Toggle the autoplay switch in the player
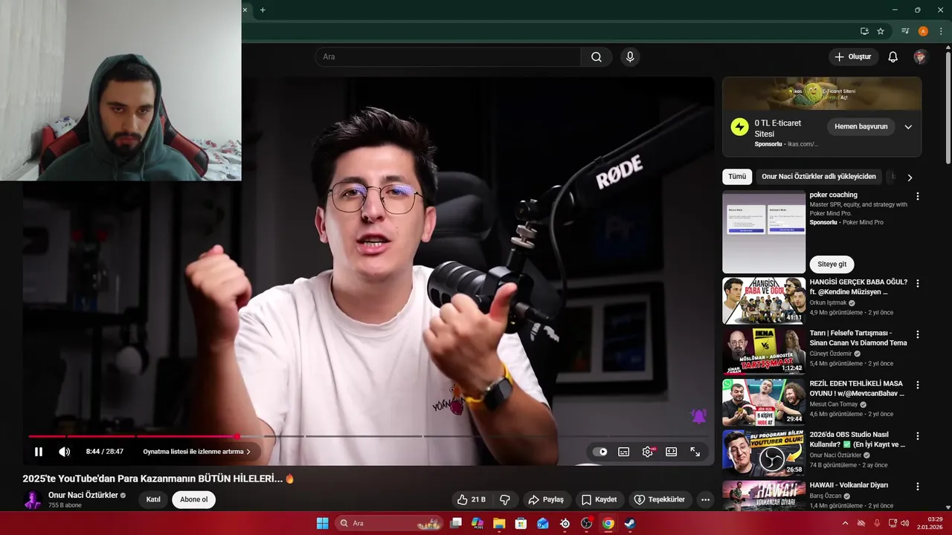The height and width of the screenshot is (535, 952). pyautogui.click(x=600, y=452)
